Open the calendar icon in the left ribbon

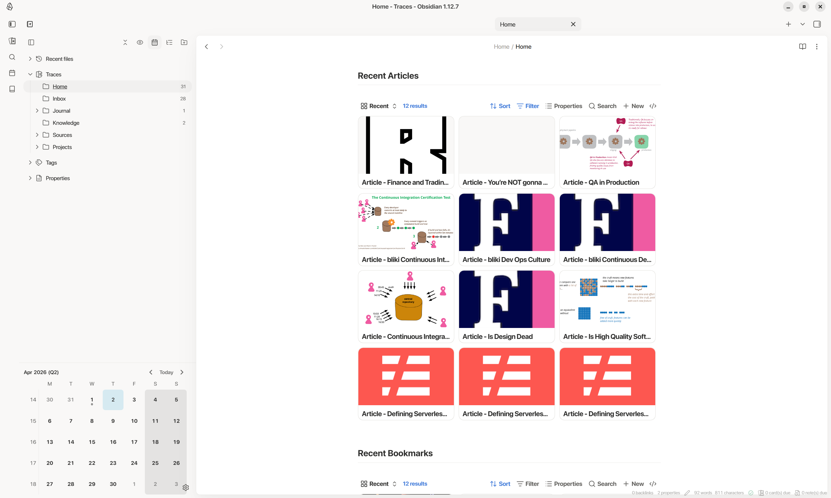pos(12,73)
